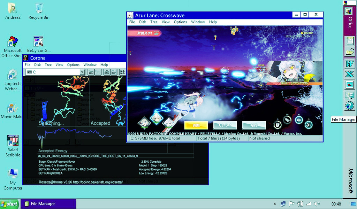Click the slashed-circle skill icon in game HUD

tap(287, 119)
